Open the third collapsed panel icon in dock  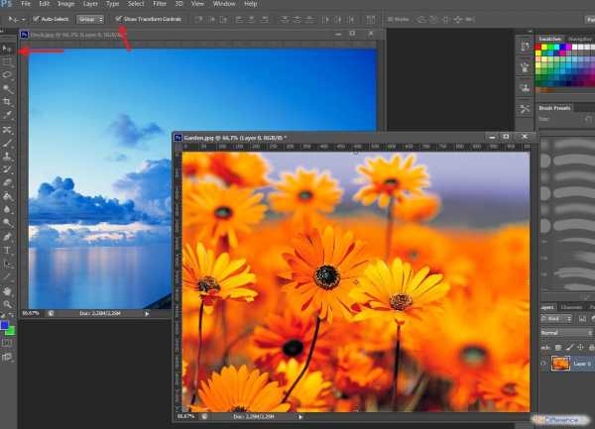525,88
